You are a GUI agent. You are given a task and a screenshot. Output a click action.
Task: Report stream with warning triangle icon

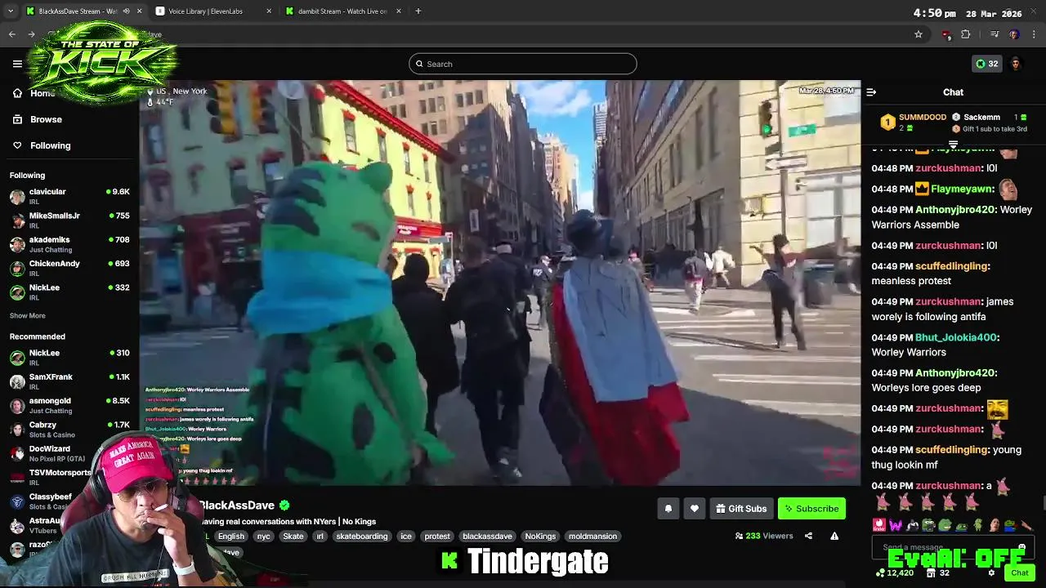[834, 536]
